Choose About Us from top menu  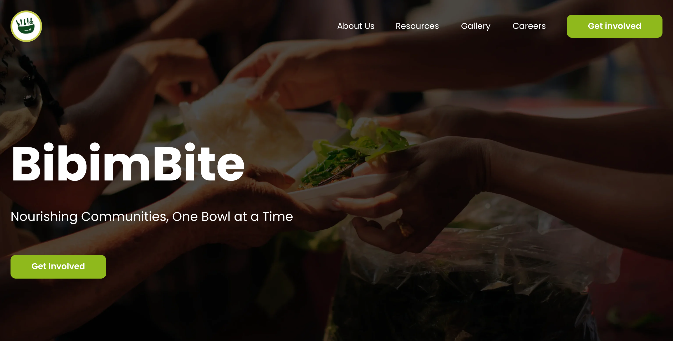[356, 26]
